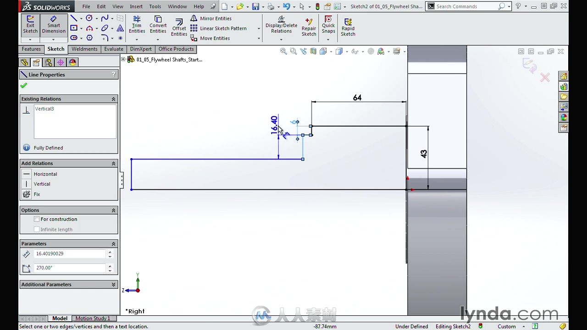Add Horizontal relation

[40, 174]
